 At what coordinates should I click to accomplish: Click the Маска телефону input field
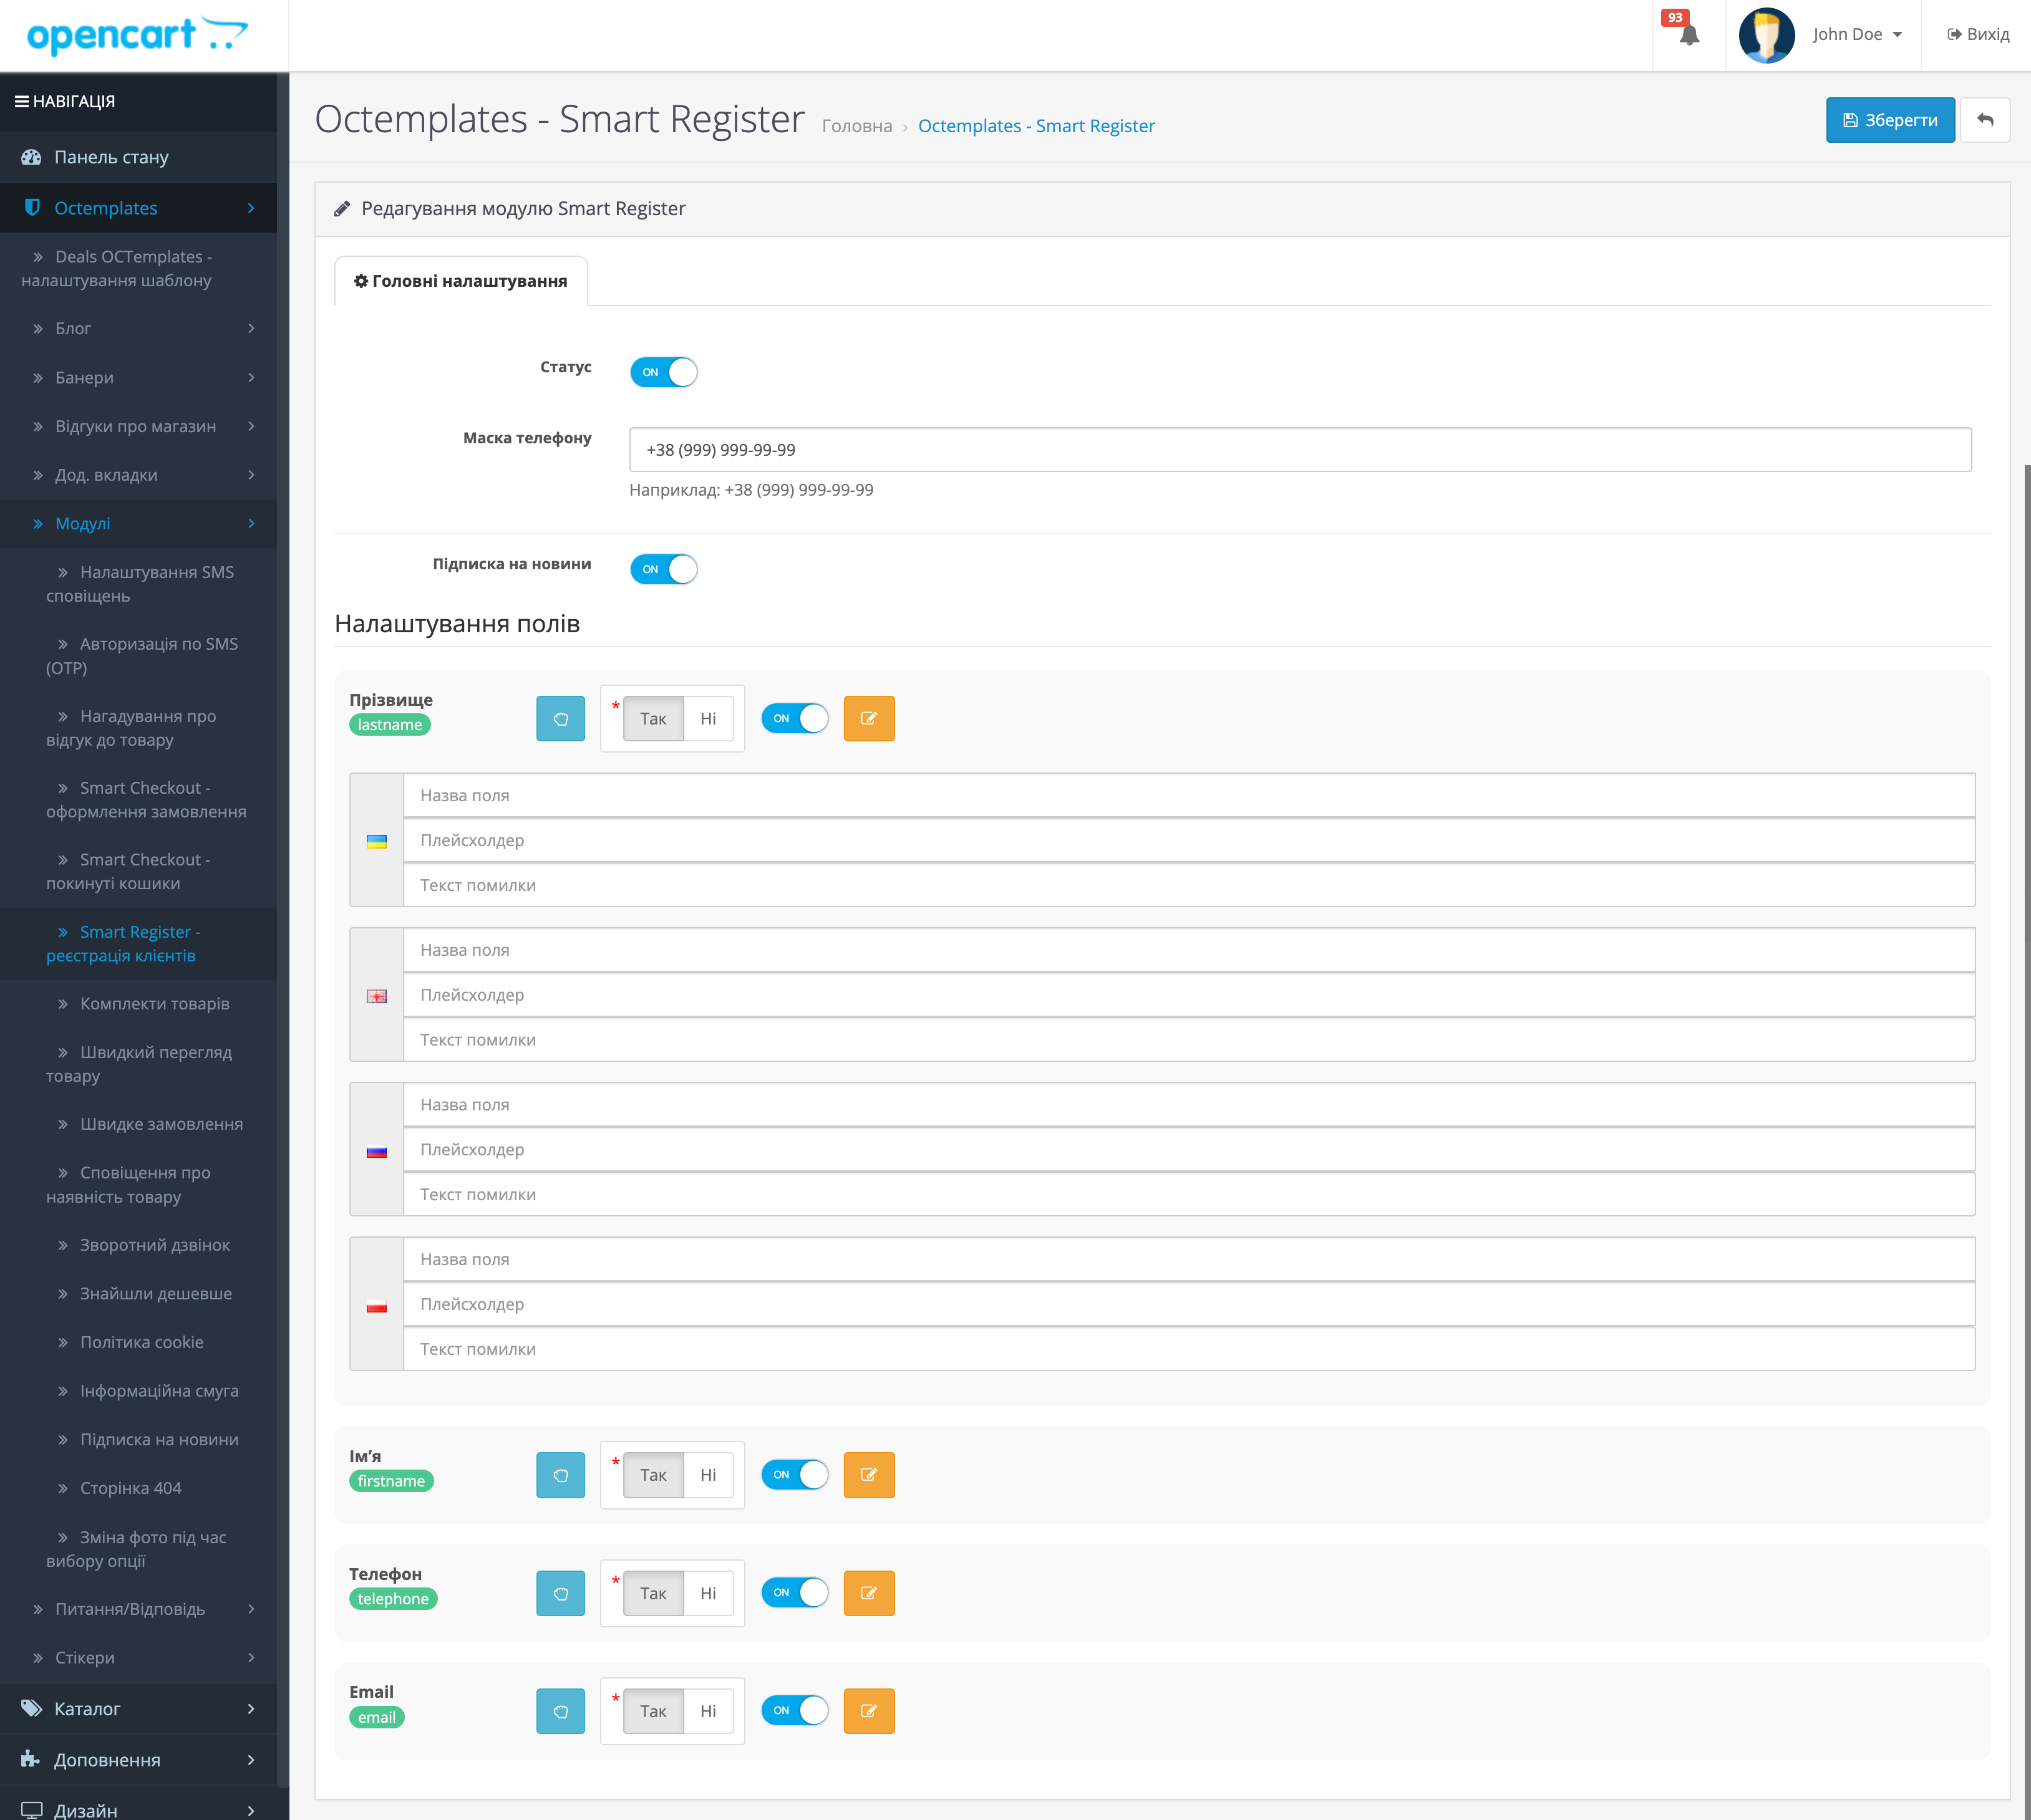point(1300,450)
